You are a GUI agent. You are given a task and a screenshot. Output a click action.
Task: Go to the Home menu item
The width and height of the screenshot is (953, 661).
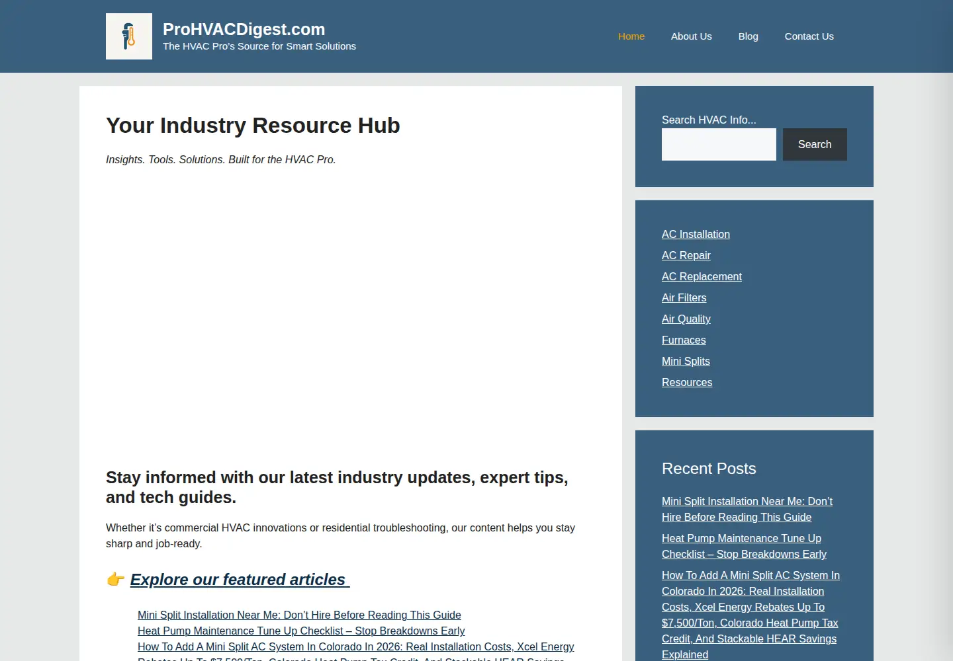point(631,36)
